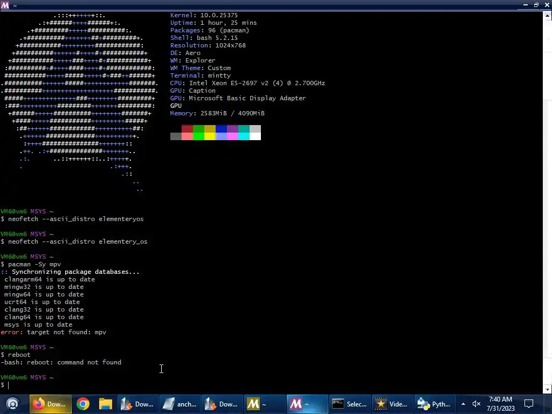The height and width of the screenshot is (414, 552).
Task: Click the '$ pacman -Sy mpv' command line
Action: pos(31,264)
